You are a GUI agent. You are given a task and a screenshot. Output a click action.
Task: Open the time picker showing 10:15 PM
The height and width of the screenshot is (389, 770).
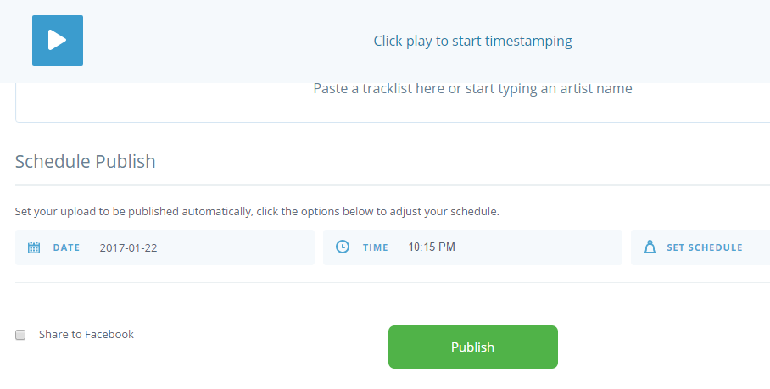click(472, 247)
